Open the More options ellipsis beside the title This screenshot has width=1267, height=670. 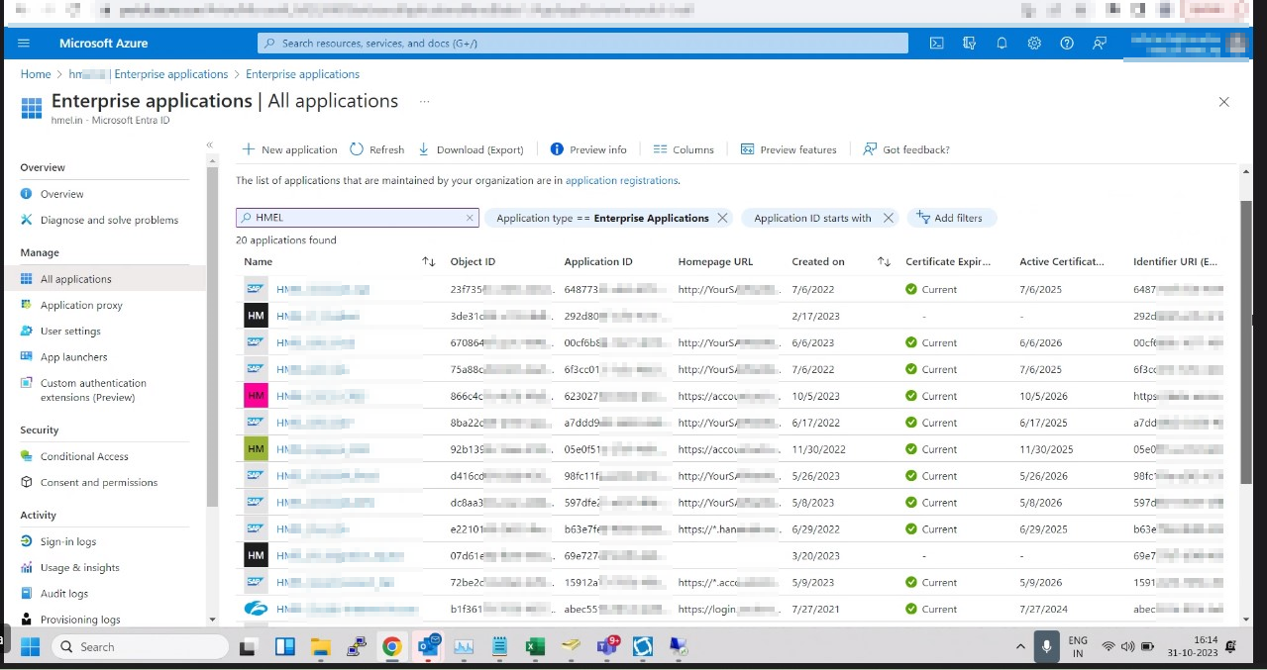pyautogui.click(x=425, y=101)
